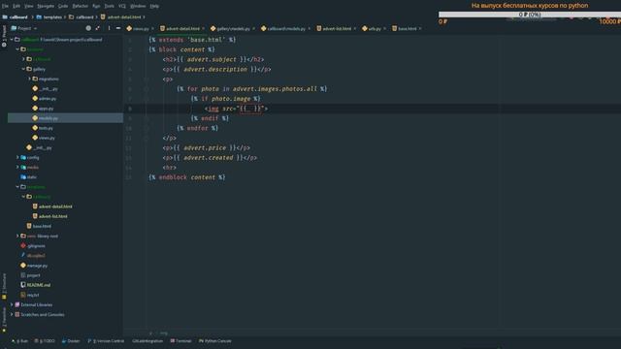
Task: Switch to the advert-list.html editor tab
Action: click(337, 28)
